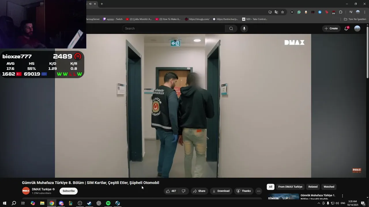Open File Explorer from the taskbar

click(x=42, y=203)
